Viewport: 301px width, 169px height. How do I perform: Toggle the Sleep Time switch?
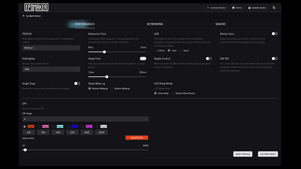tap(143, 58)
